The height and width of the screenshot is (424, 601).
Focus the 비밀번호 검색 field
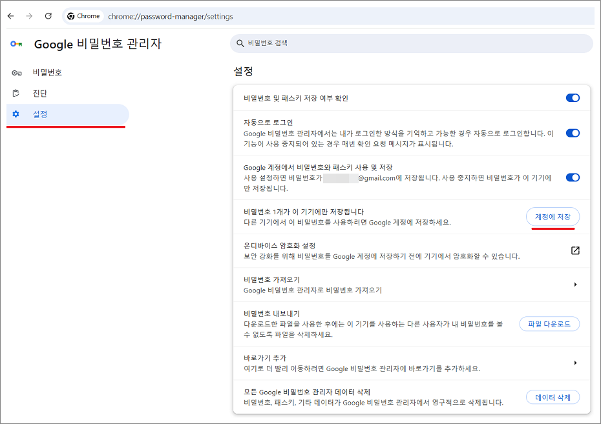point(411,43)
